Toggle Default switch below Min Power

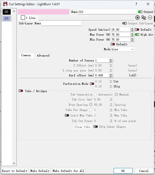(x=113, y=44)
